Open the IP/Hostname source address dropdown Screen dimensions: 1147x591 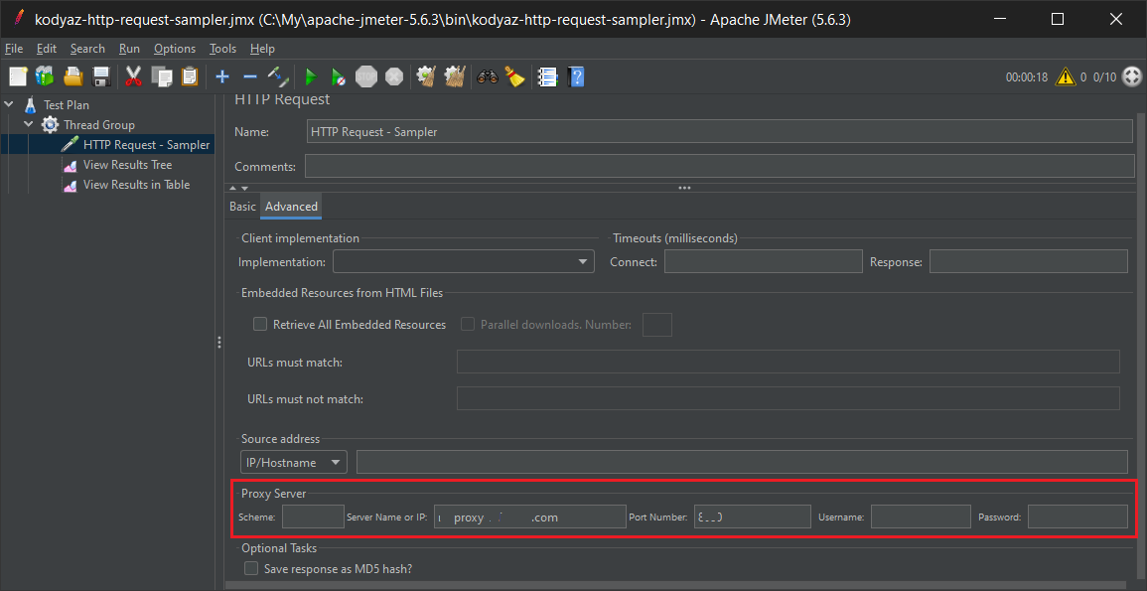coord(294,462)
